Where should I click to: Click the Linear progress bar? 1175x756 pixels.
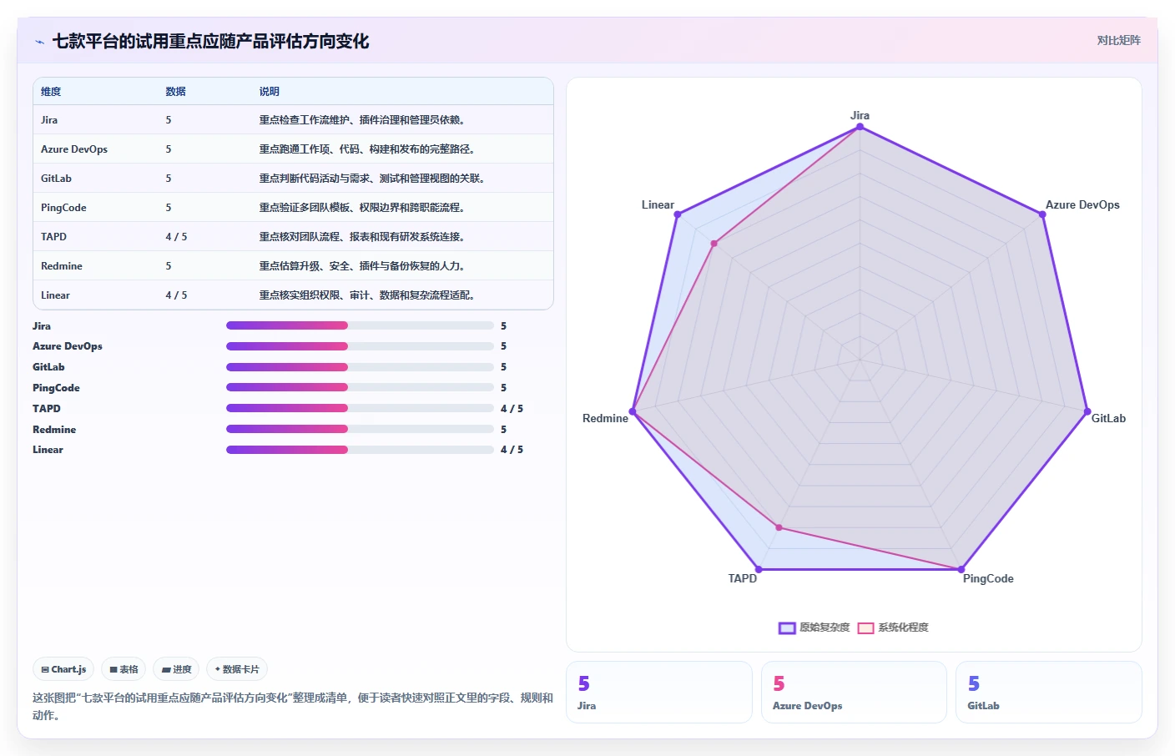[x=360, y=450]
